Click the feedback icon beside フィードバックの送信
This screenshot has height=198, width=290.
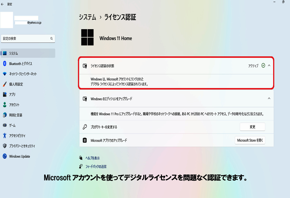click(81, 166)
